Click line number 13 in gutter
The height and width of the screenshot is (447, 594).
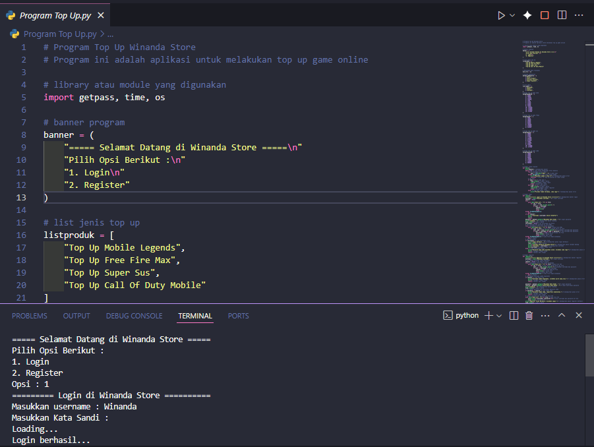(x=21, y=197)
